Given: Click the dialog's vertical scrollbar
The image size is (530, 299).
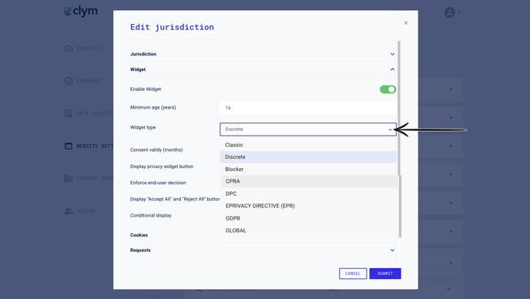Looking at the screenshot, I should point(399,108).
